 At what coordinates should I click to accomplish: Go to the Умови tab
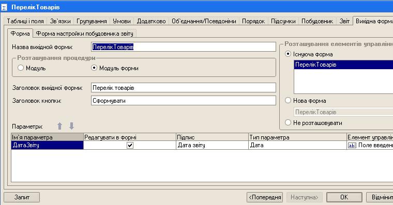click(122, 21)
